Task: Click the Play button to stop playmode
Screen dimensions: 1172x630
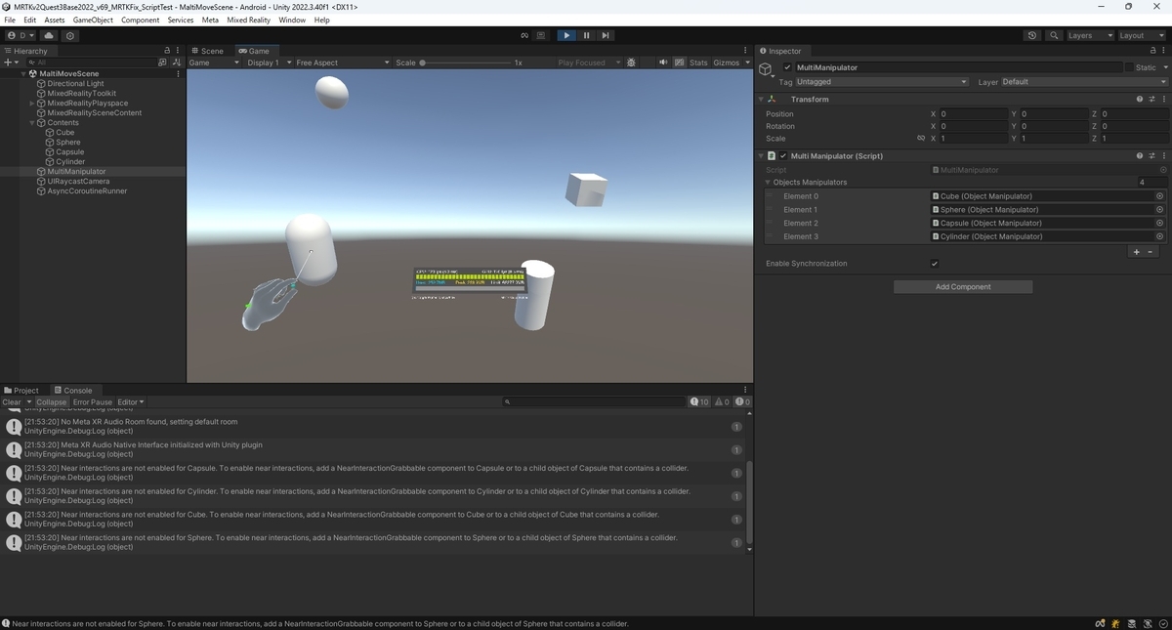Action: pyautogui.click(x=566, y=35)
